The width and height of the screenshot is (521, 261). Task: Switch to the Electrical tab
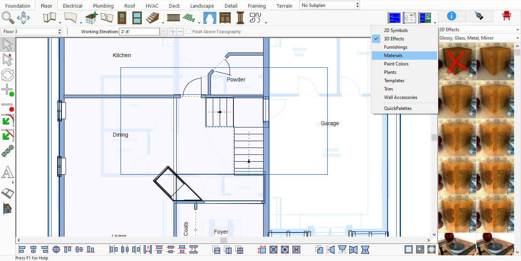point(72,6)
